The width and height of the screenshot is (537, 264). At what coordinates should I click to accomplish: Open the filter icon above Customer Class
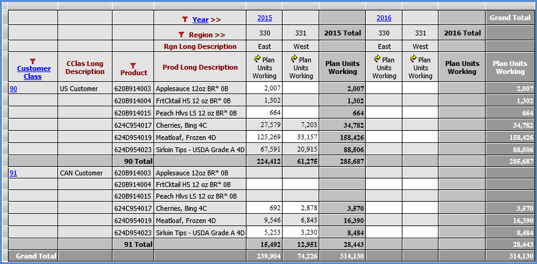tap(33, 61)
